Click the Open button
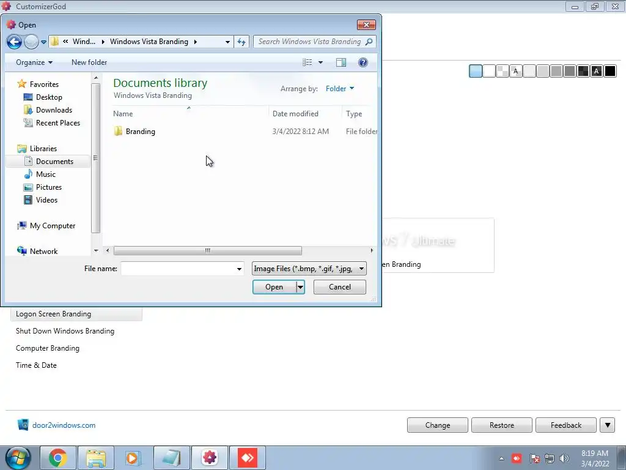 274,287
